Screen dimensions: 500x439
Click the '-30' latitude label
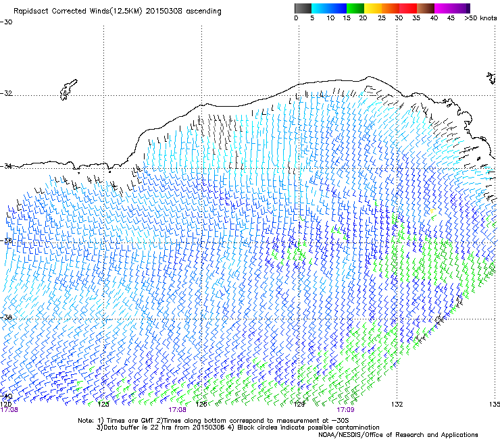click(6, 22)
